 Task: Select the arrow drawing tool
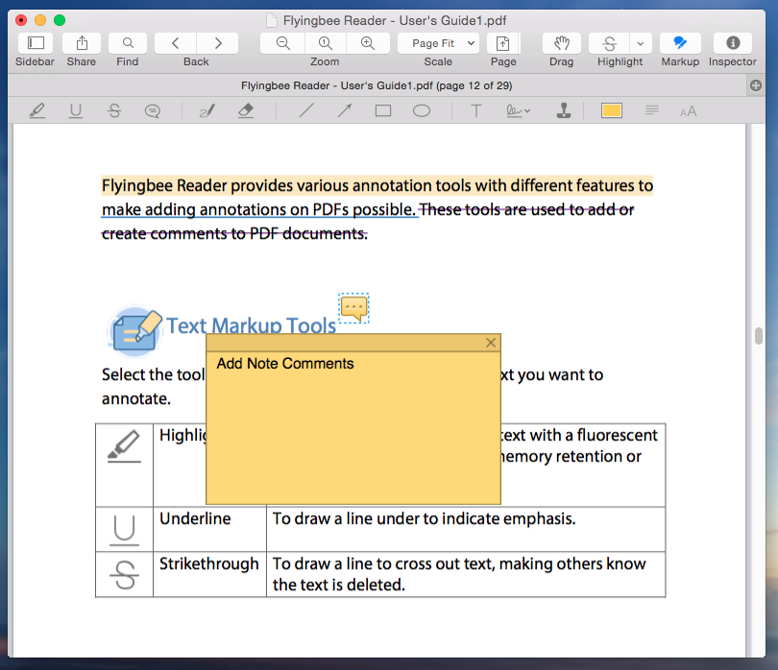(x=345, y=110)
